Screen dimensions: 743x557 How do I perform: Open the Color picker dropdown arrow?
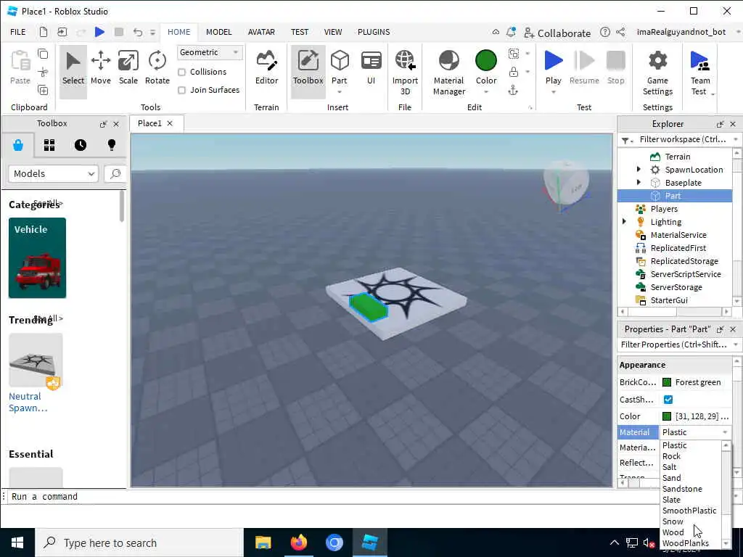[x=486, y=92]
